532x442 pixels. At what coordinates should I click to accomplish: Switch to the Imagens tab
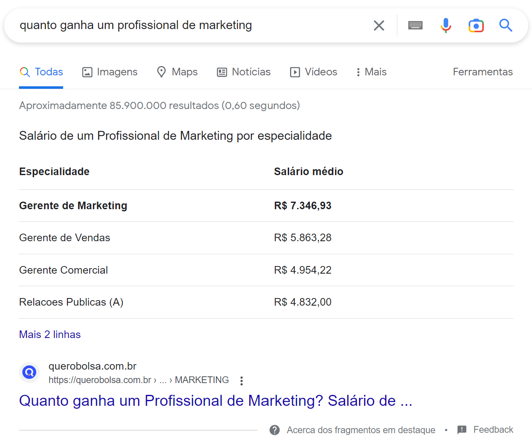[109, 72]
